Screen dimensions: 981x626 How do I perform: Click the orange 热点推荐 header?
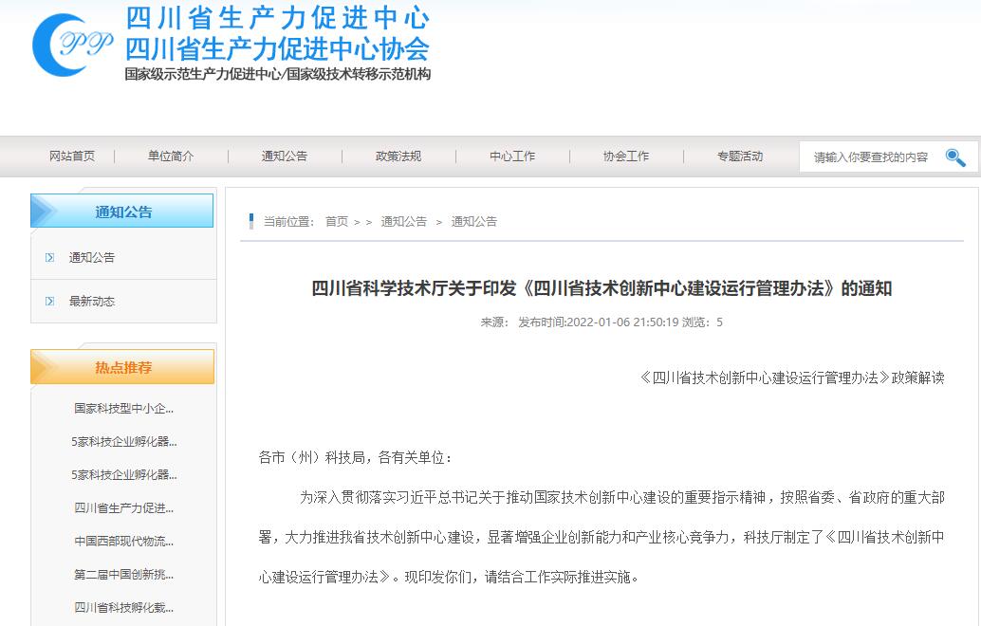pyautogui.click(x=122, y=367)
